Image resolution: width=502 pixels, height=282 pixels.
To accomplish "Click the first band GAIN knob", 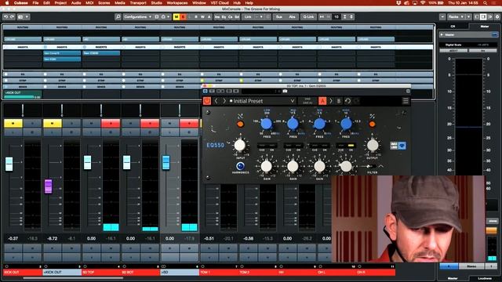I will (267, 166).
